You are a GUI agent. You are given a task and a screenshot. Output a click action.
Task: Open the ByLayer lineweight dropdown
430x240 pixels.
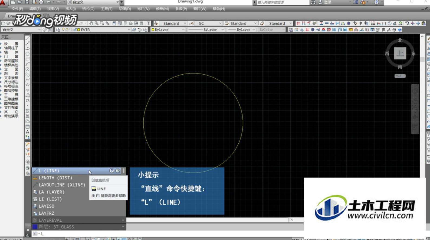[x=254, y=30]
